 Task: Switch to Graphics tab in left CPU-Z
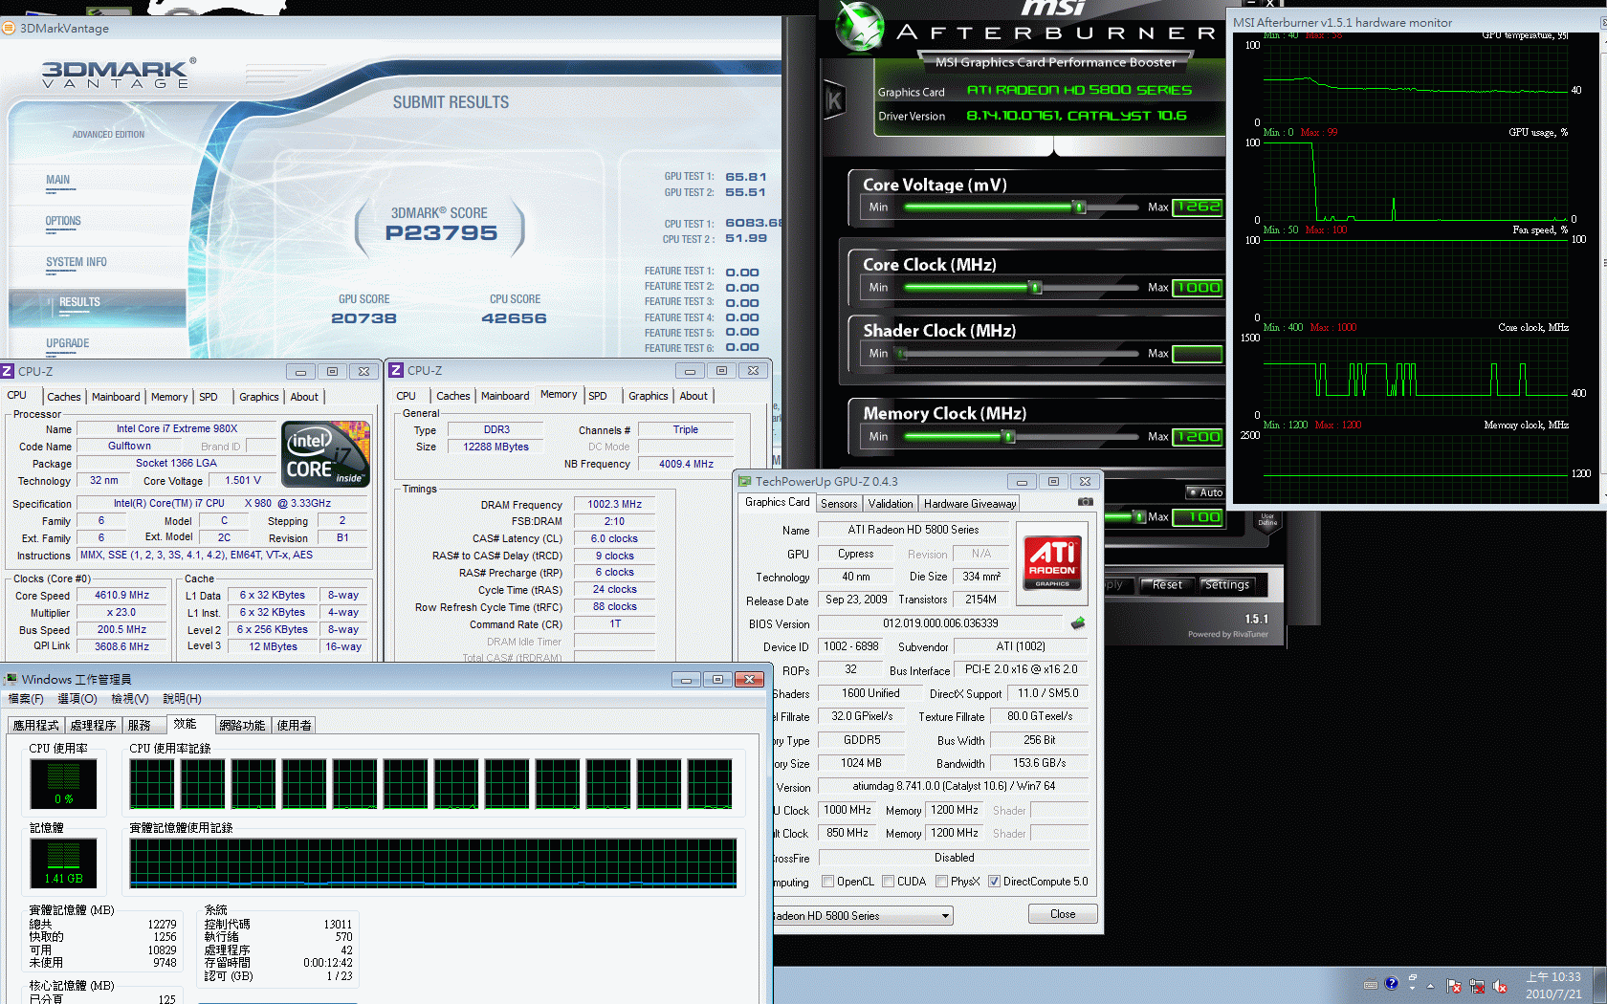[259, 397]
